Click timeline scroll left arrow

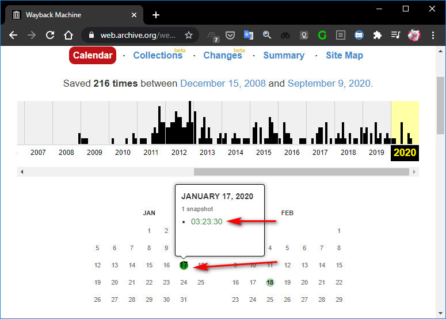click(22, 172)
